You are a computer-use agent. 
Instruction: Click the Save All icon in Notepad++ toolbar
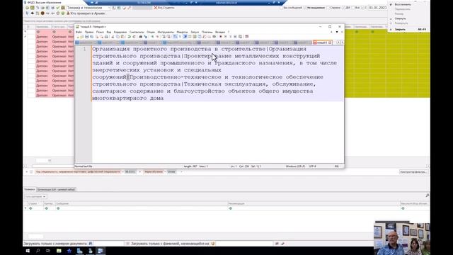[91, 37]
